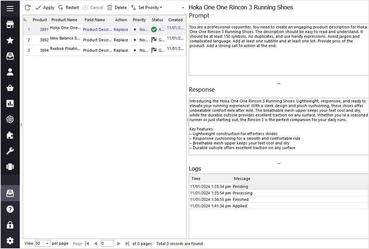The image size is (369, 249).
Task: Open the favorites star sidebar icon
Action: 10,40
